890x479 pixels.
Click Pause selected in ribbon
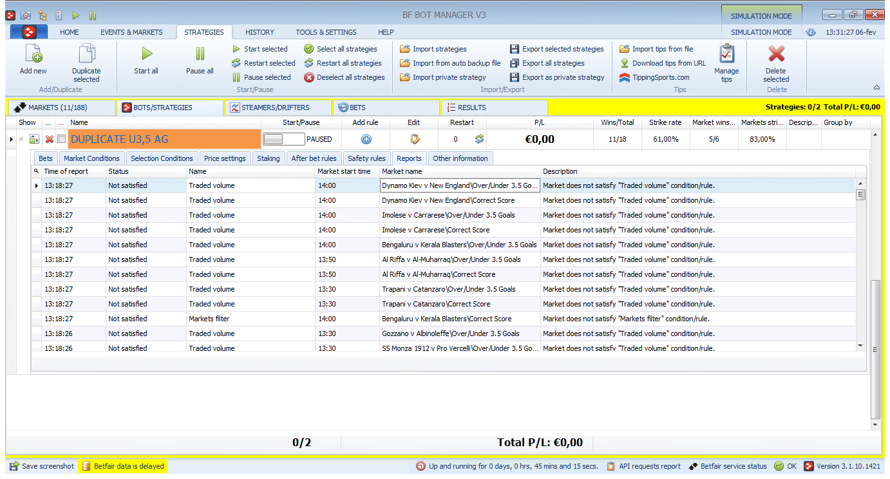click(x=261, y=77)
